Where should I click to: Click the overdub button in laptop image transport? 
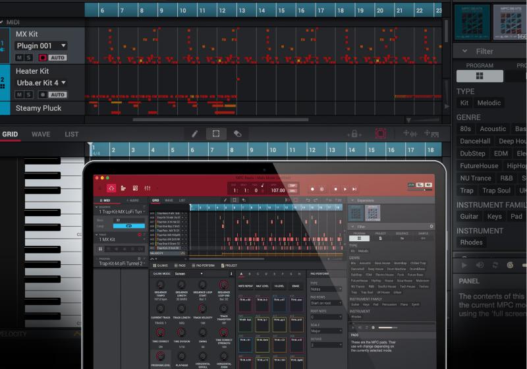321,189
